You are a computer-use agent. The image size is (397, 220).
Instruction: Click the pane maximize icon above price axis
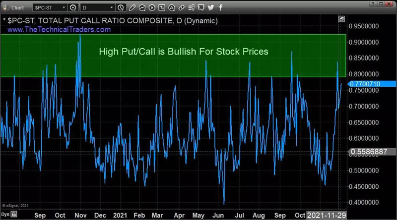(342, 18)
